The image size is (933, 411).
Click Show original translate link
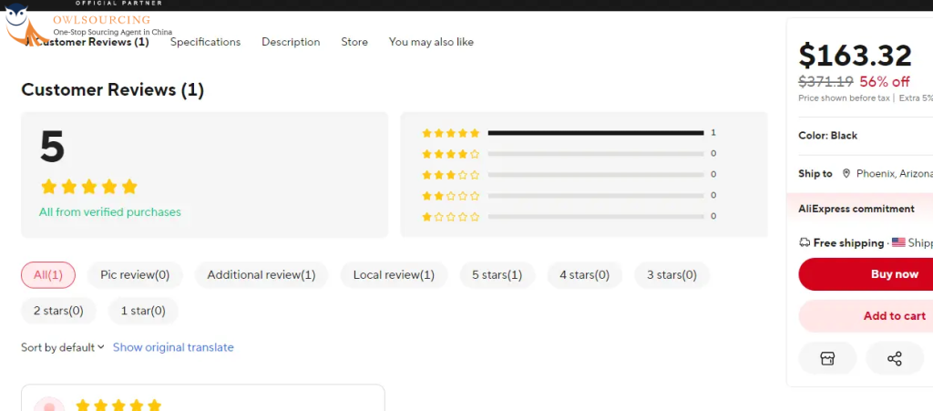(173, 347)
